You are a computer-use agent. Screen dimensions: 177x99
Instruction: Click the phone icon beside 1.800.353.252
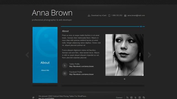coord(109,15)
